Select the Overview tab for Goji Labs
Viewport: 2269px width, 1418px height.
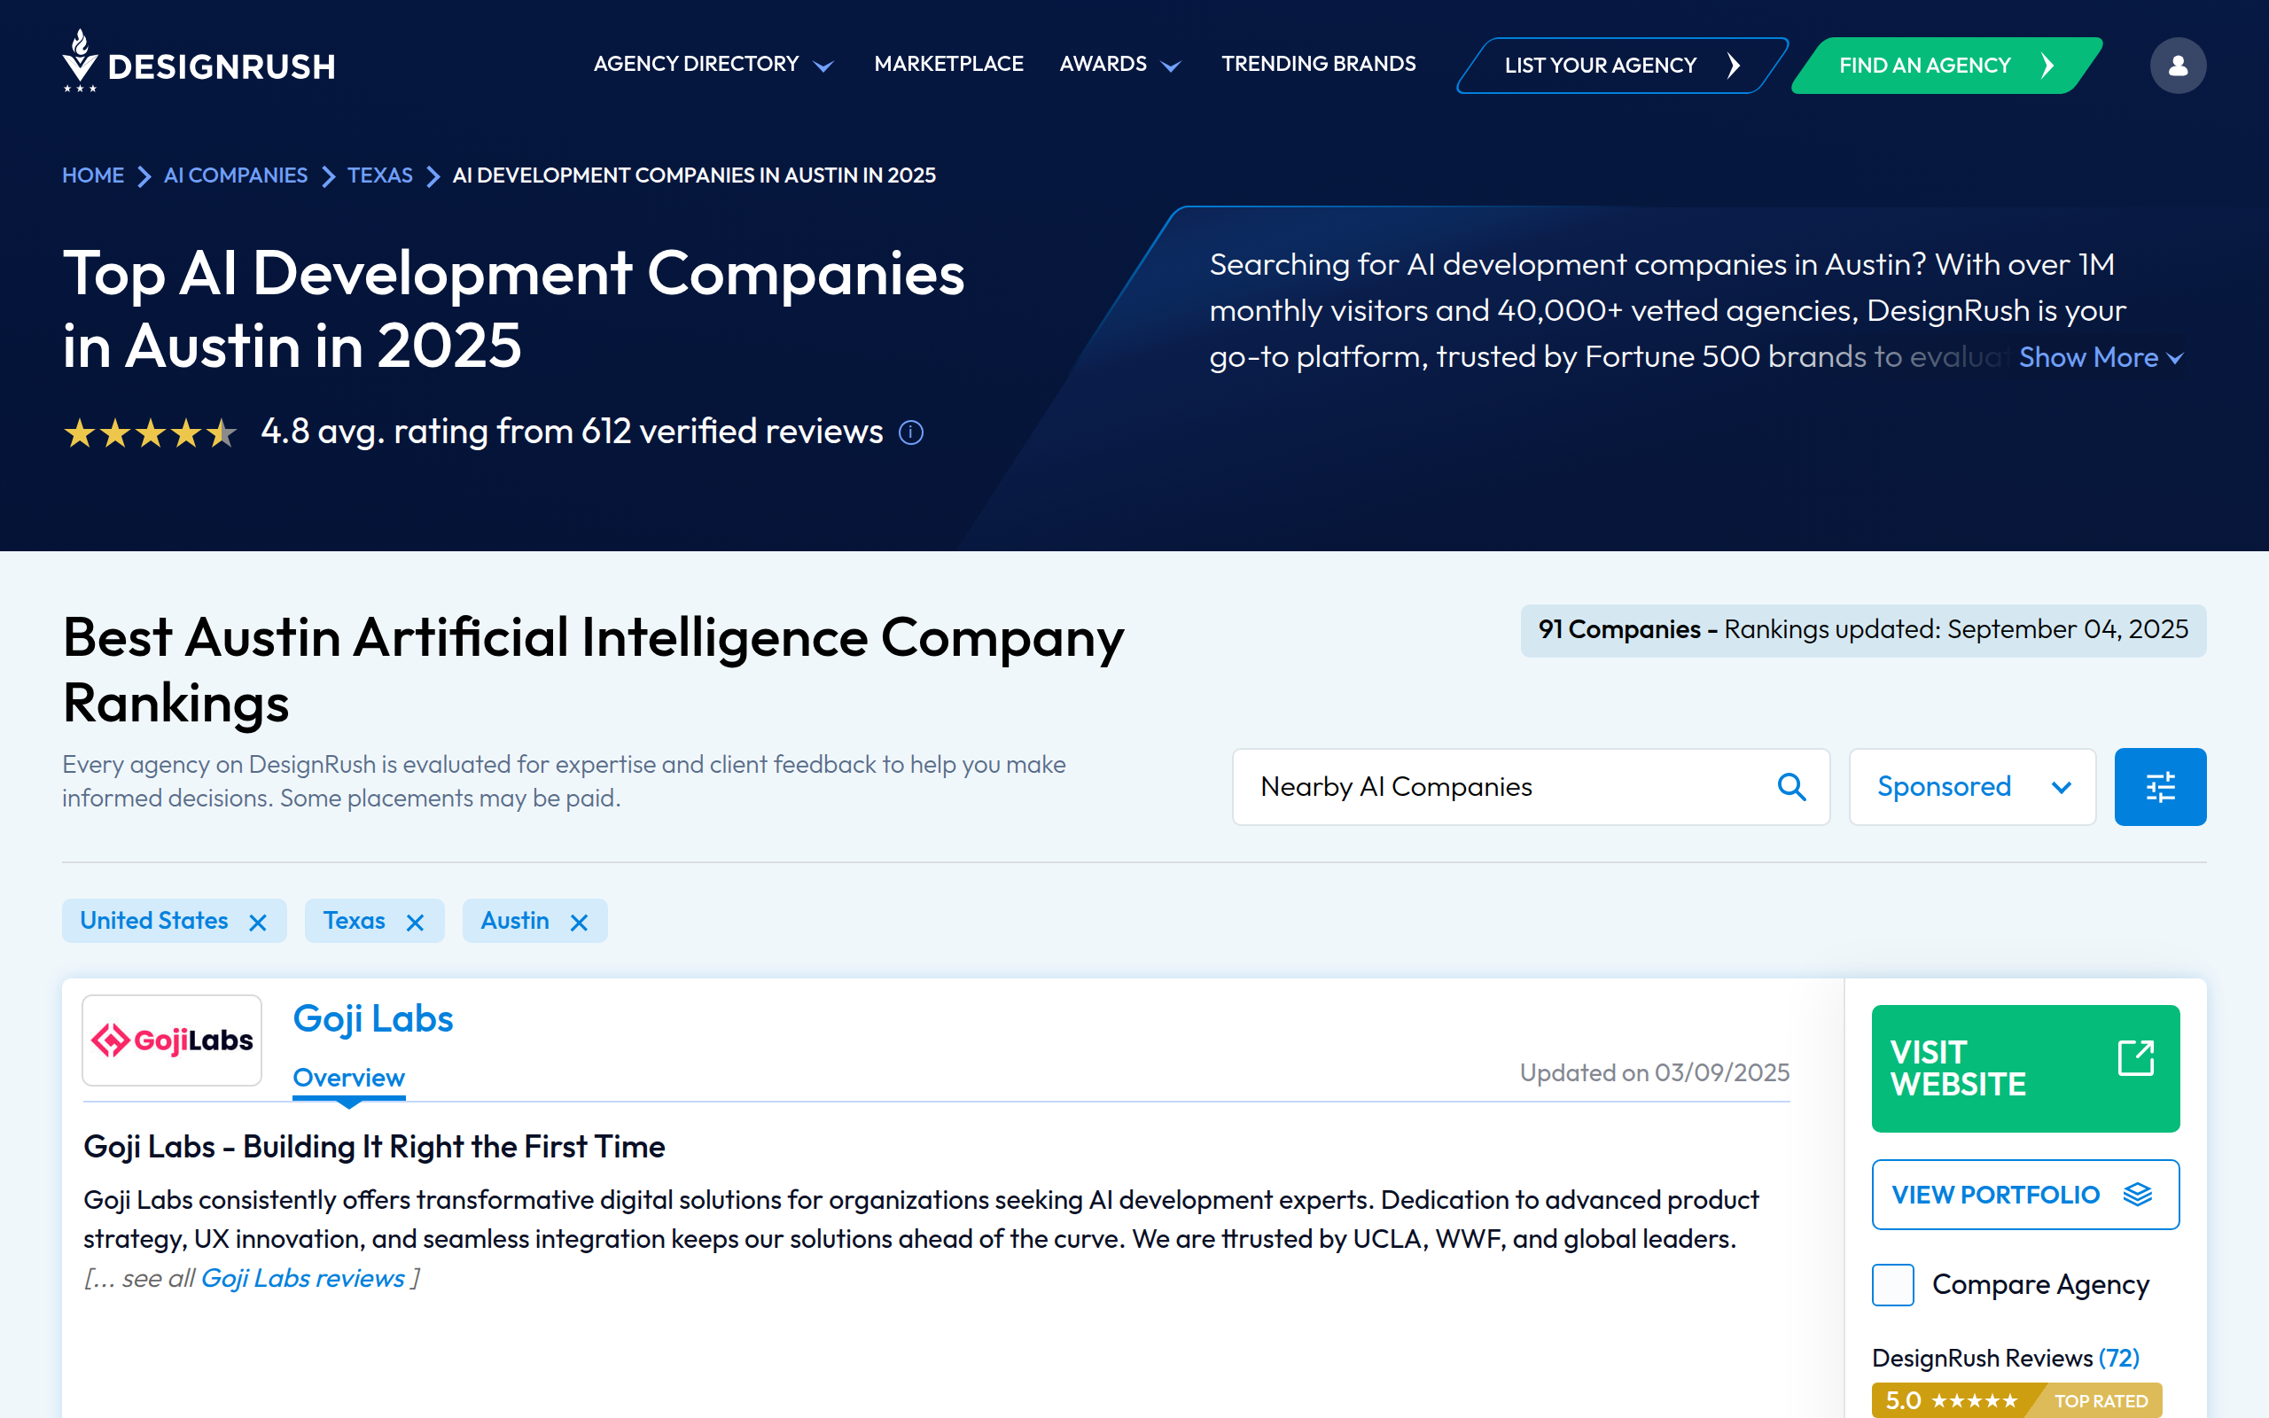[x=349, y=1078]
